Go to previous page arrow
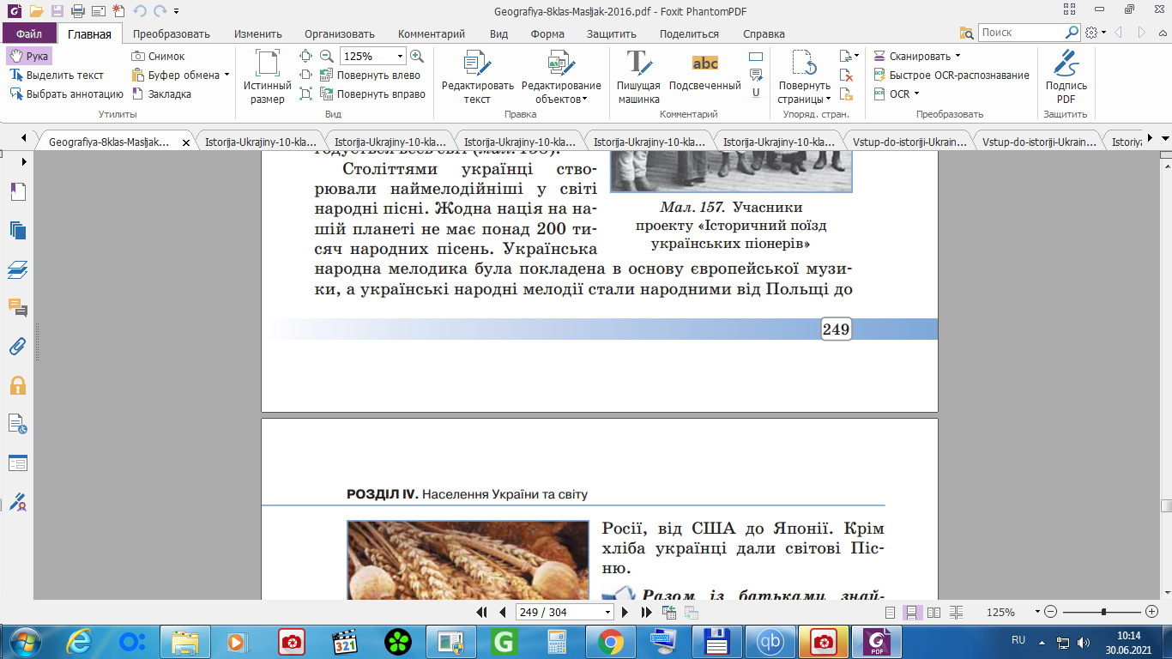The width and height of the screenshot is (1172, 659). click(x=503, y=613)
